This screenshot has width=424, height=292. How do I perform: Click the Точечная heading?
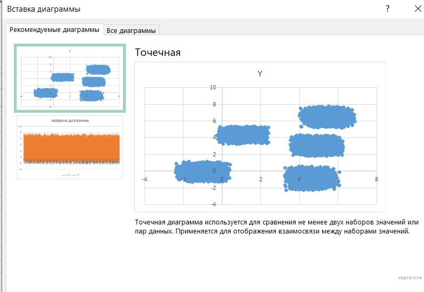(x=158, y=52)
